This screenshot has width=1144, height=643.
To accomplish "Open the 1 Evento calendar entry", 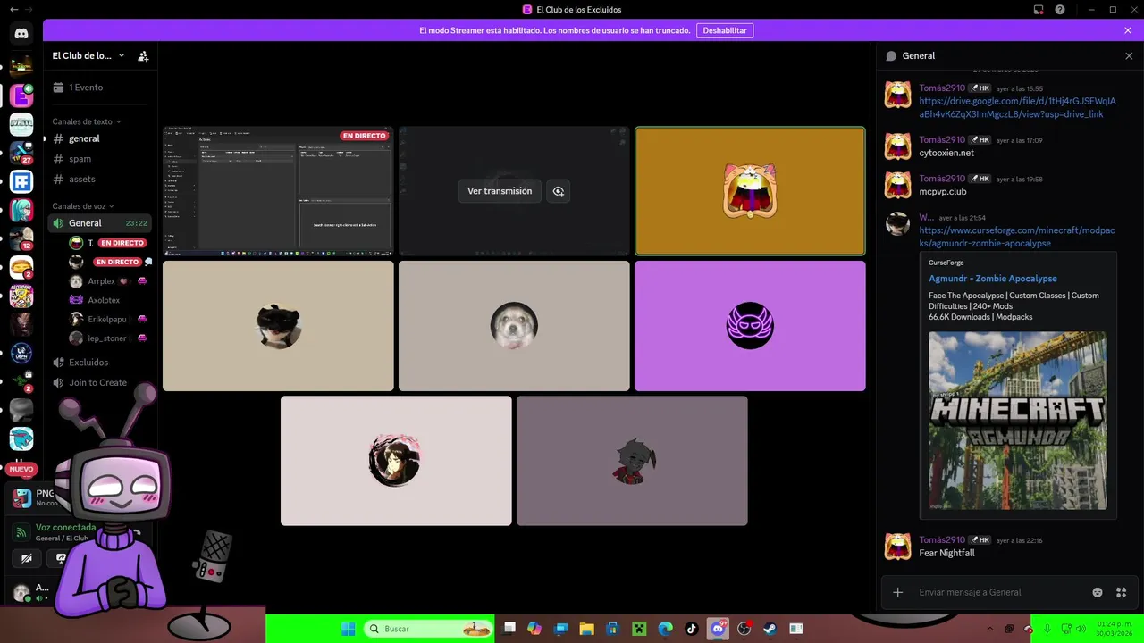I will coord(100,88).
